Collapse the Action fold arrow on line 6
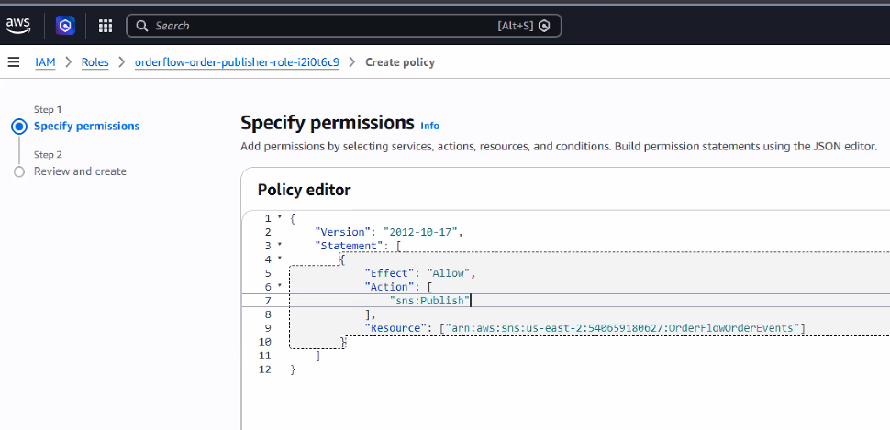Viewport: 890px width, 430px height. click(280, 286)
